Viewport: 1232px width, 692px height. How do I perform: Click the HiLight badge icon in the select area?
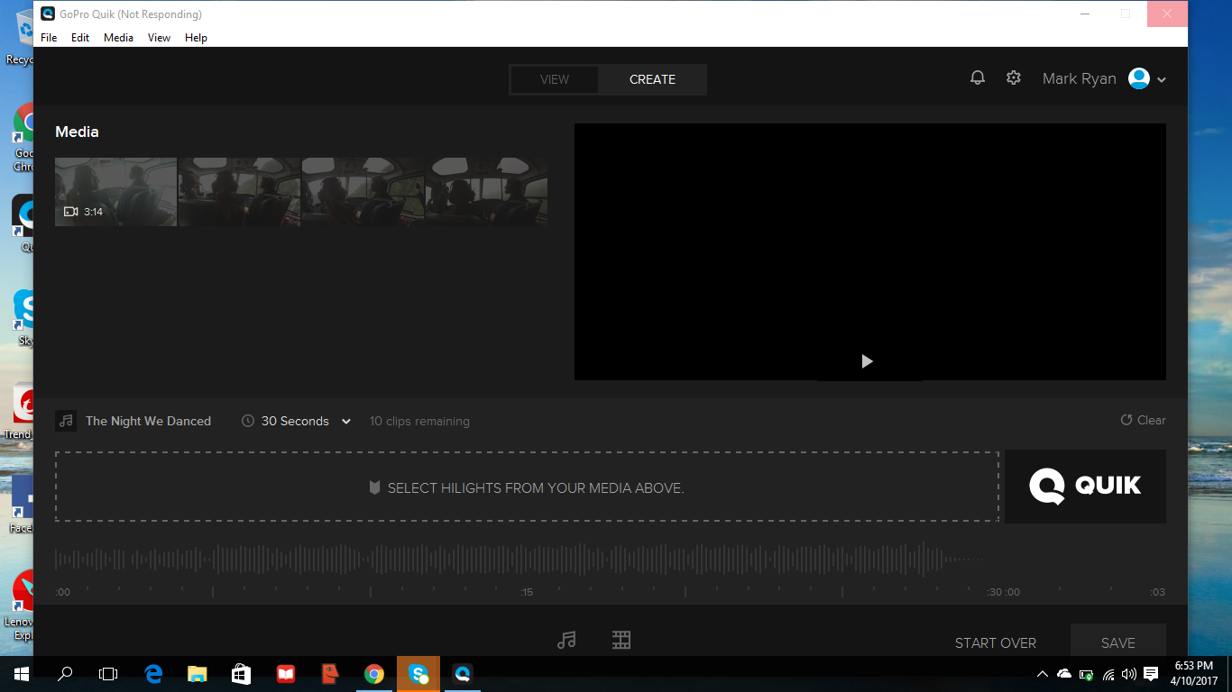pos(374,487)
